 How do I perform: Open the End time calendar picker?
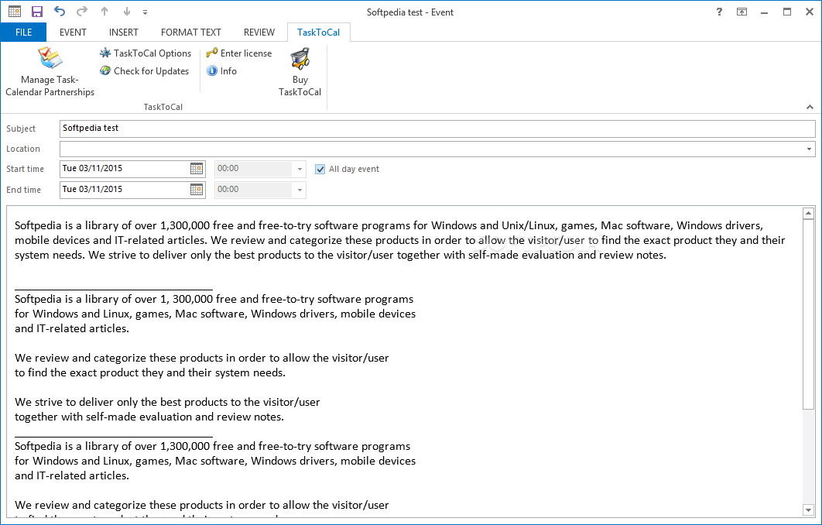click(196, 190)
